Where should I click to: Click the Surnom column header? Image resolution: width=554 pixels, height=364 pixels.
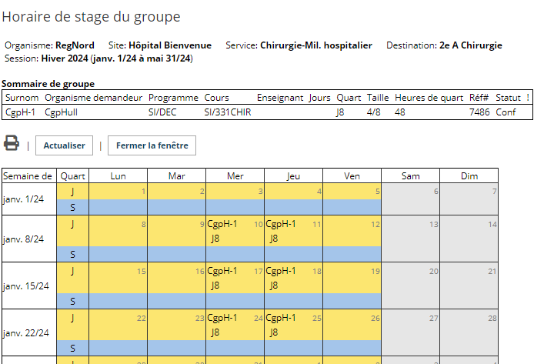(x=22, y=98)
